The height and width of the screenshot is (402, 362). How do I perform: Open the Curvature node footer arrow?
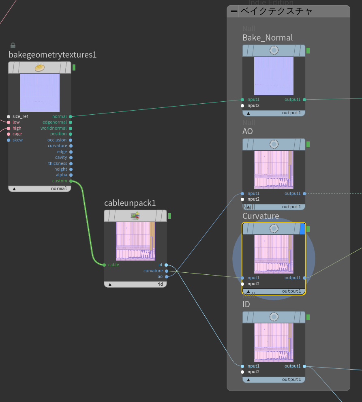tap(248, 291)
